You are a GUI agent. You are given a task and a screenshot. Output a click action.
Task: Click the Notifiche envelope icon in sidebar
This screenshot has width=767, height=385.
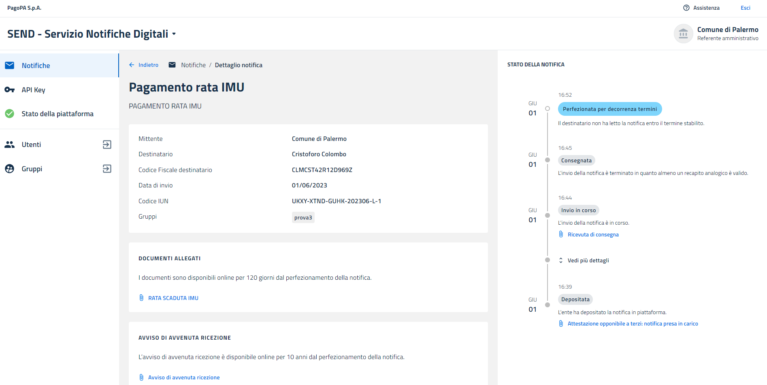pyautogui.click(x=10, y=66)
